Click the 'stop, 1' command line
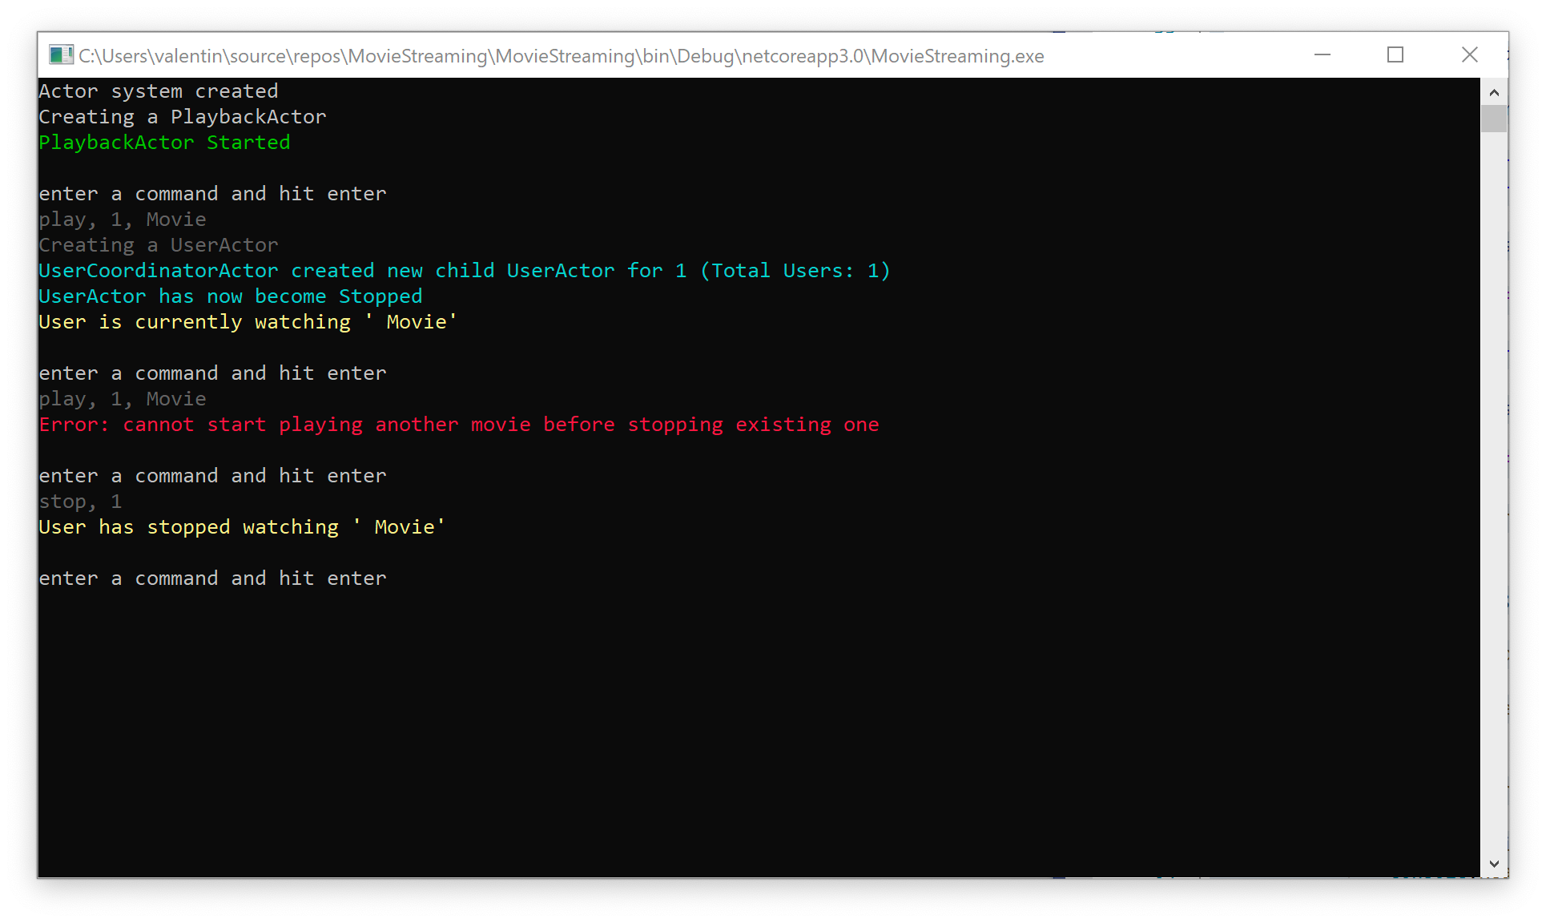Image resolution: width=1546 pixels, height=923 pixels. pyautogui.click(x=80, y=502)
